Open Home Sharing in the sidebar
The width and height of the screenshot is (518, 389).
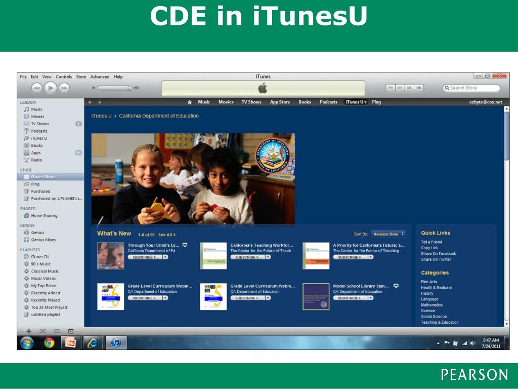[44, 216]
